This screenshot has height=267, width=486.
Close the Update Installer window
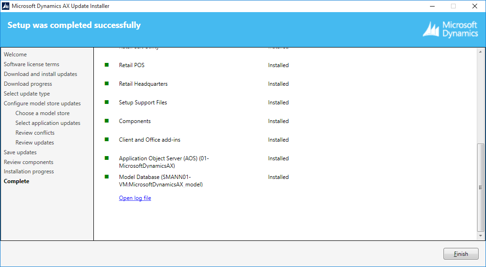[474, 6]
